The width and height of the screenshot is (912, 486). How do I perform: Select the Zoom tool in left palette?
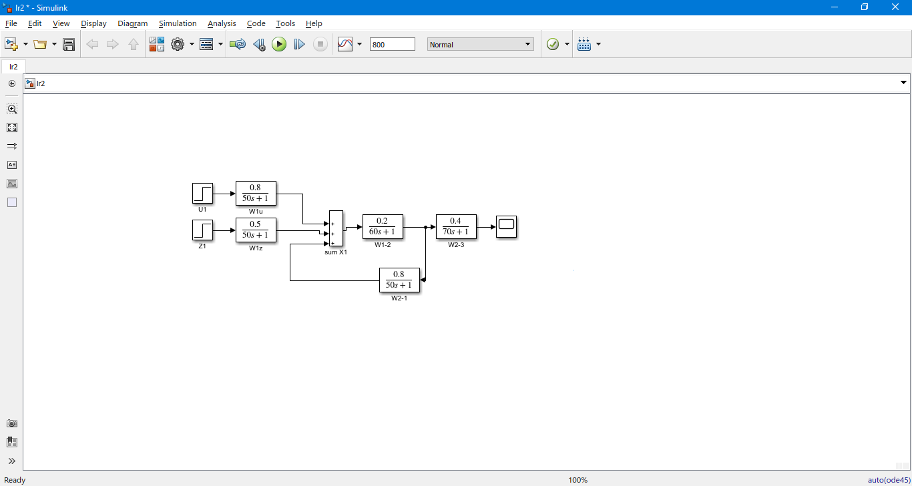(x=12, y=109)
